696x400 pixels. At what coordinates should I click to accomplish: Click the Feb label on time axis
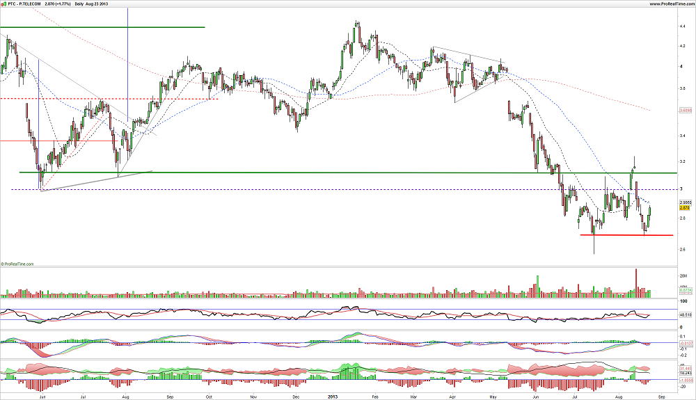coord(375,396)
